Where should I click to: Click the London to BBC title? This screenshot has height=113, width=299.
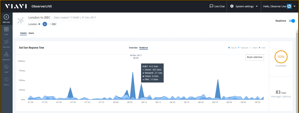pyautogui.click(x=39, y=17)
